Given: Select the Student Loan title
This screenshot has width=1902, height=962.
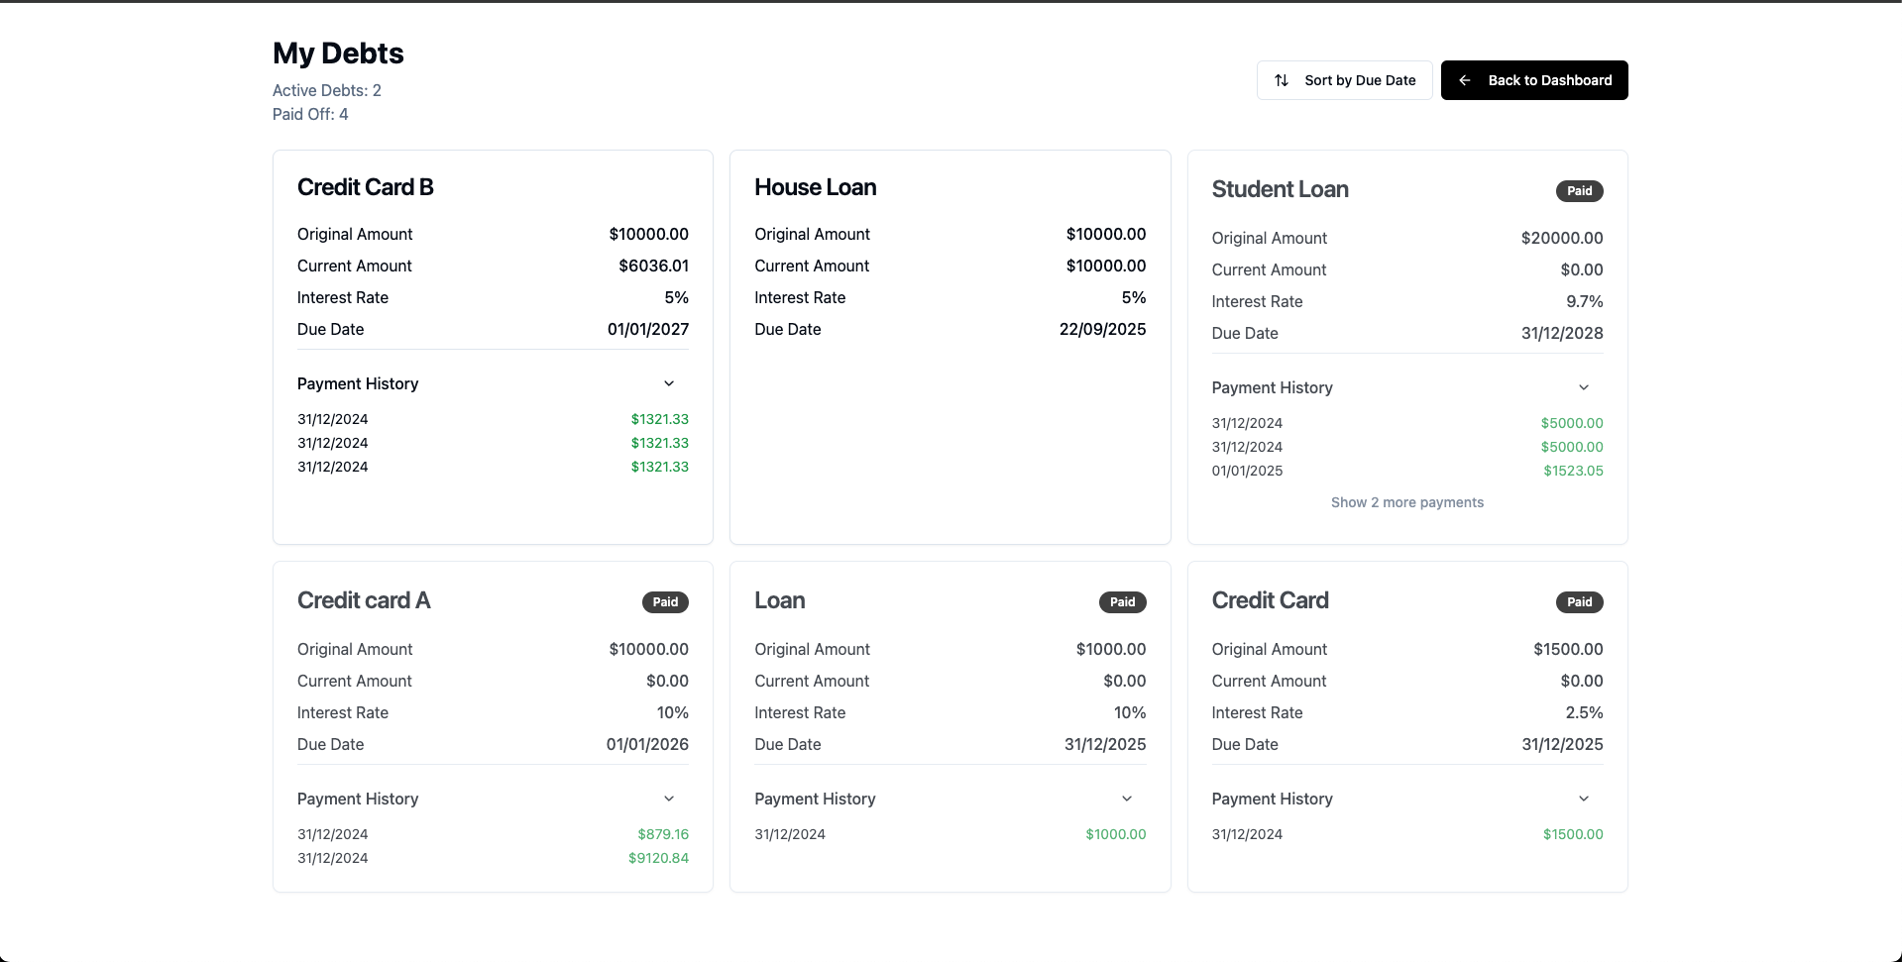Looking at the screenshot, I should [x=1280, y=189].
